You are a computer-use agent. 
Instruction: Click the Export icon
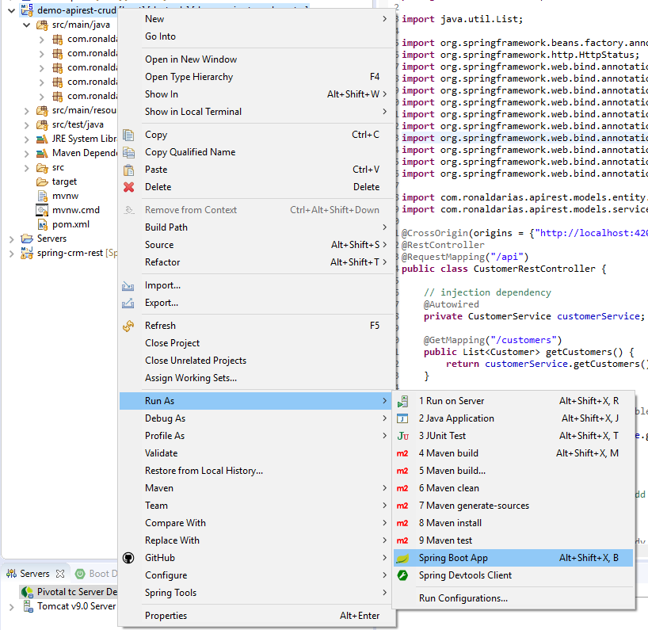coord(128,303)
